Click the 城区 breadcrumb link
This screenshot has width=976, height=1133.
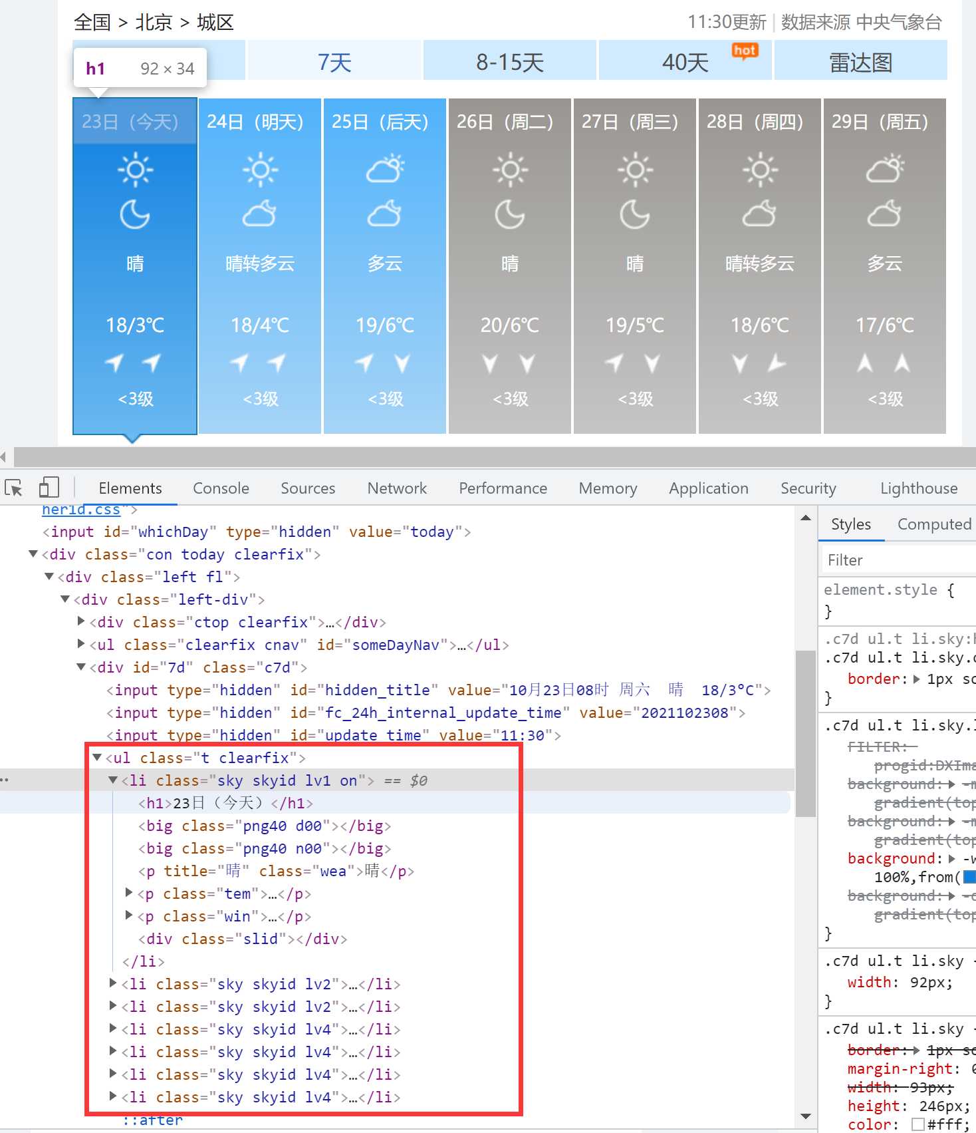click(x=215, y=22)
